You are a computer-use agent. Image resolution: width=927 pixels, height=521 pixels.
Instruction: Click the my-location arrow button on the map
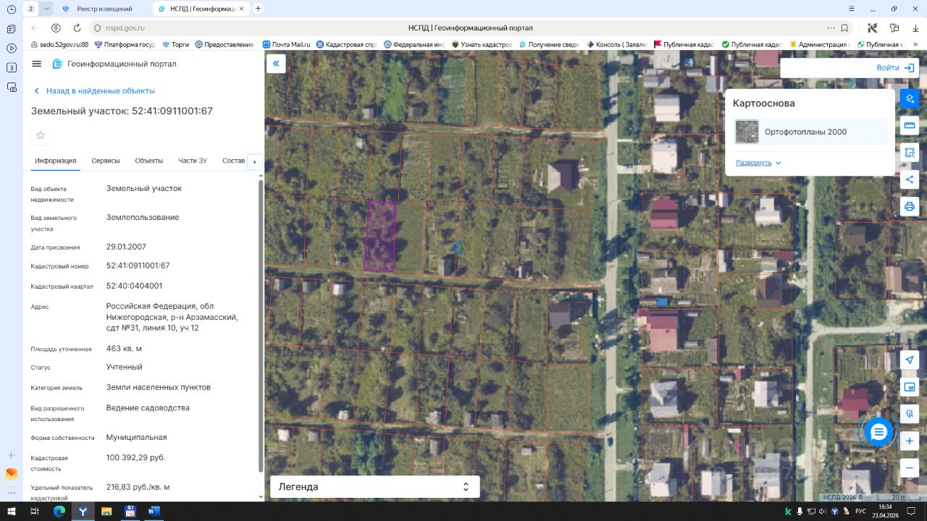910,360
